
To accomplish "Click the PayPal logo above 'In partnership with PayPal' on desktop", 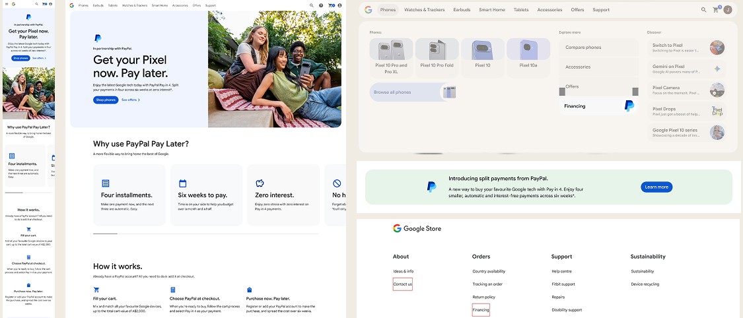I will point(98,38).
